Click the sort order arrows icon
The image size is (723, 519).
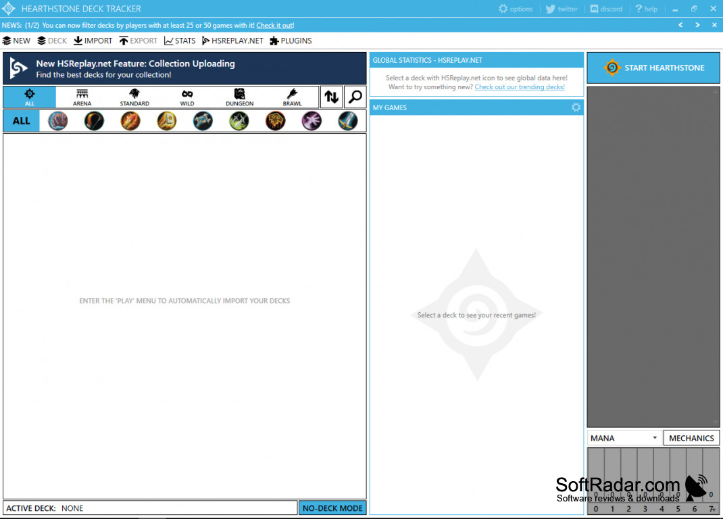pyautogui.click(x=331, y=97)
